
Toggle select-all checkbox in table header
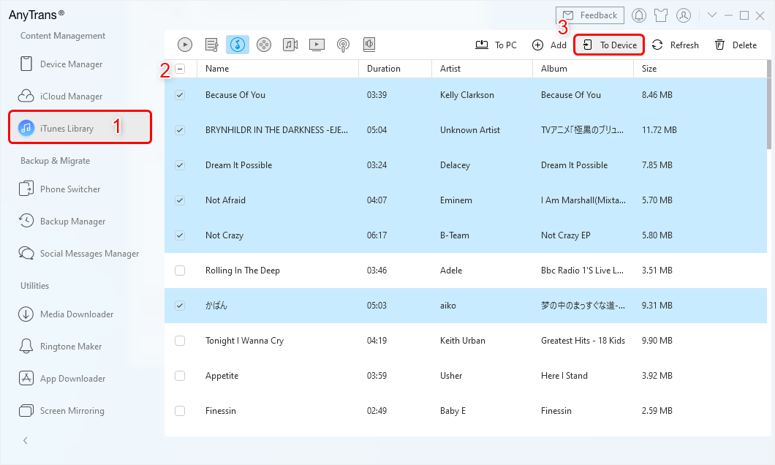(x=180, y=69)
